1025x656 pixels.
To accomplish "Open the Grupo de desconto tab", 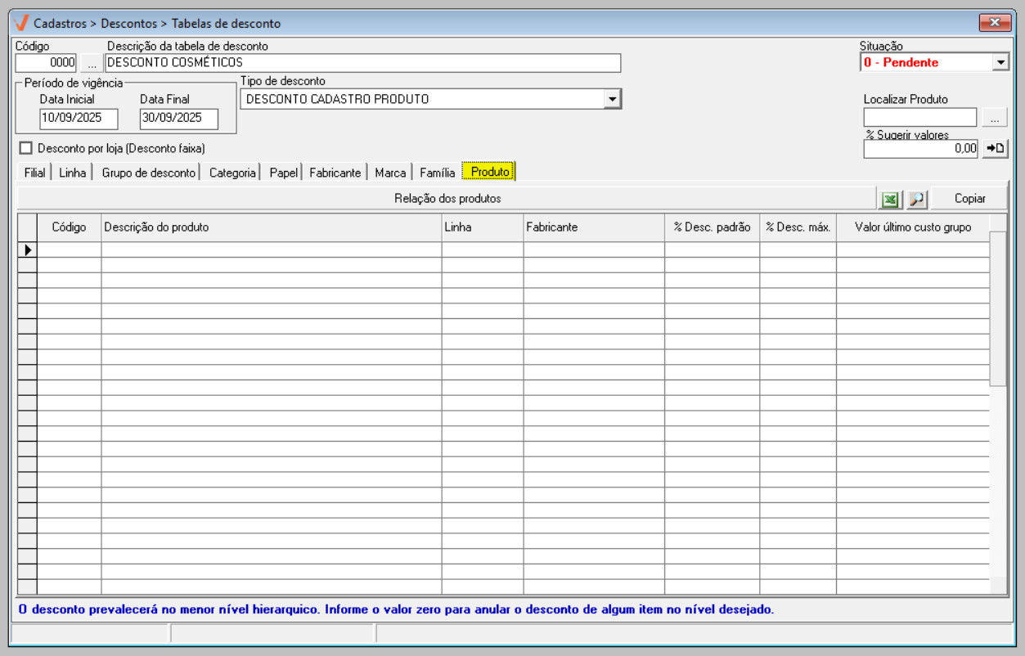I will (148, 173).
